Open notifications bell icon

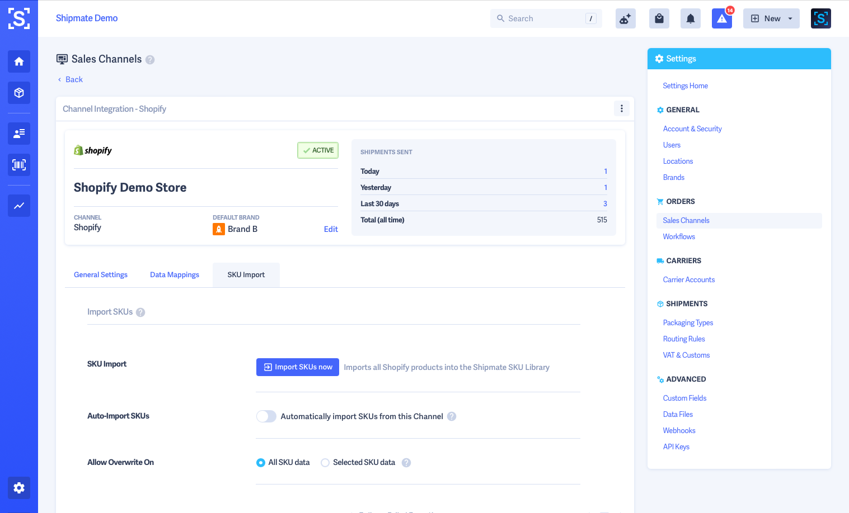(x=691, y=18)
